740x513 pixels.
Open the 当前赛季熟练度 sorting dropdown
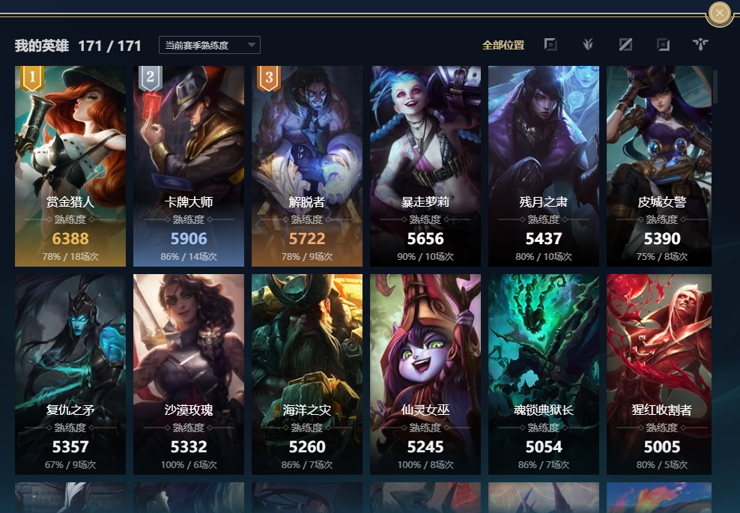pyautogui.click(x=210, y=45)
